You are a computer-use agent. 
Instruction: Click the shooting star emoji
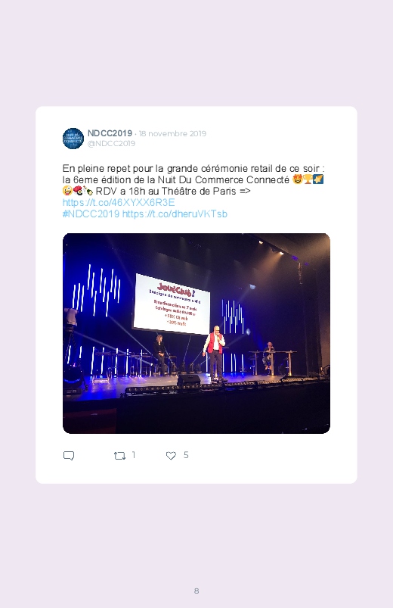(318, 179)
